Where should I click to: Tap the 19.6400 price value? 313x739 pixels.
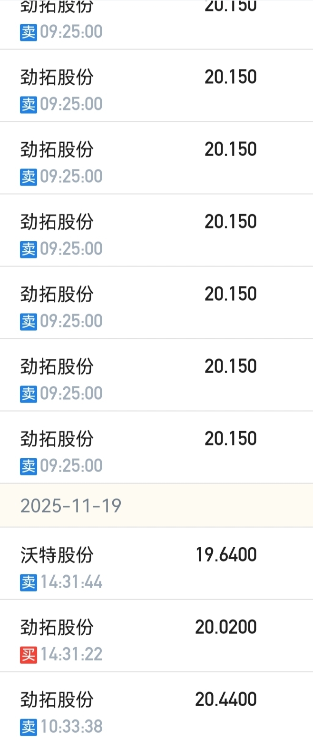pyautogui.click(x=226, y=555)
